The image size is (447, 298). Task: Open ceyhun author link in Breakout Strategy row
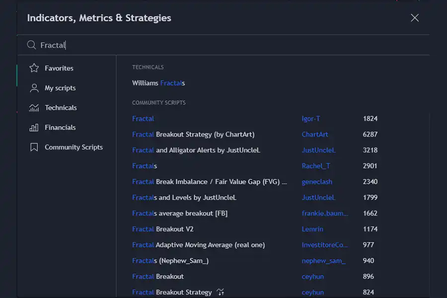point(313,293)
